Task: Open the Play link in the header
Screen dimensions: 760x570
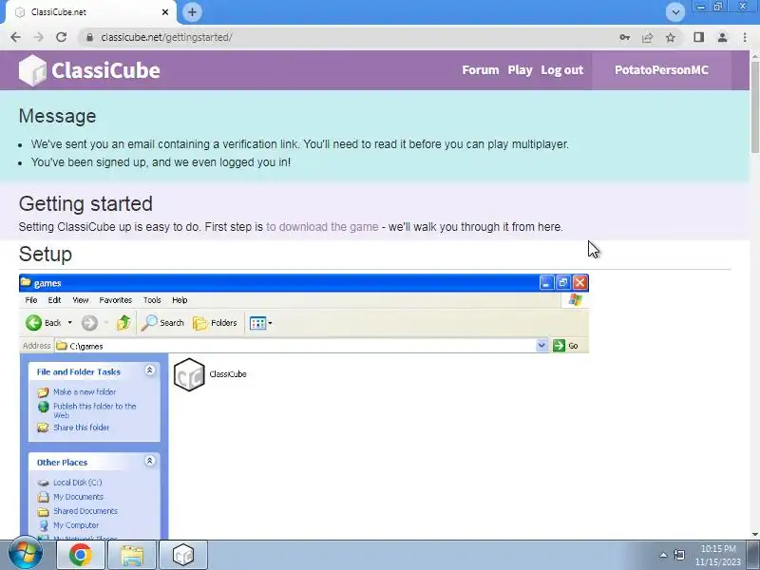Action: [520, 70]
